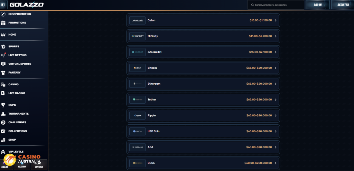Click the Shop coins icon
Screen dimensions: 354x171
3,140
